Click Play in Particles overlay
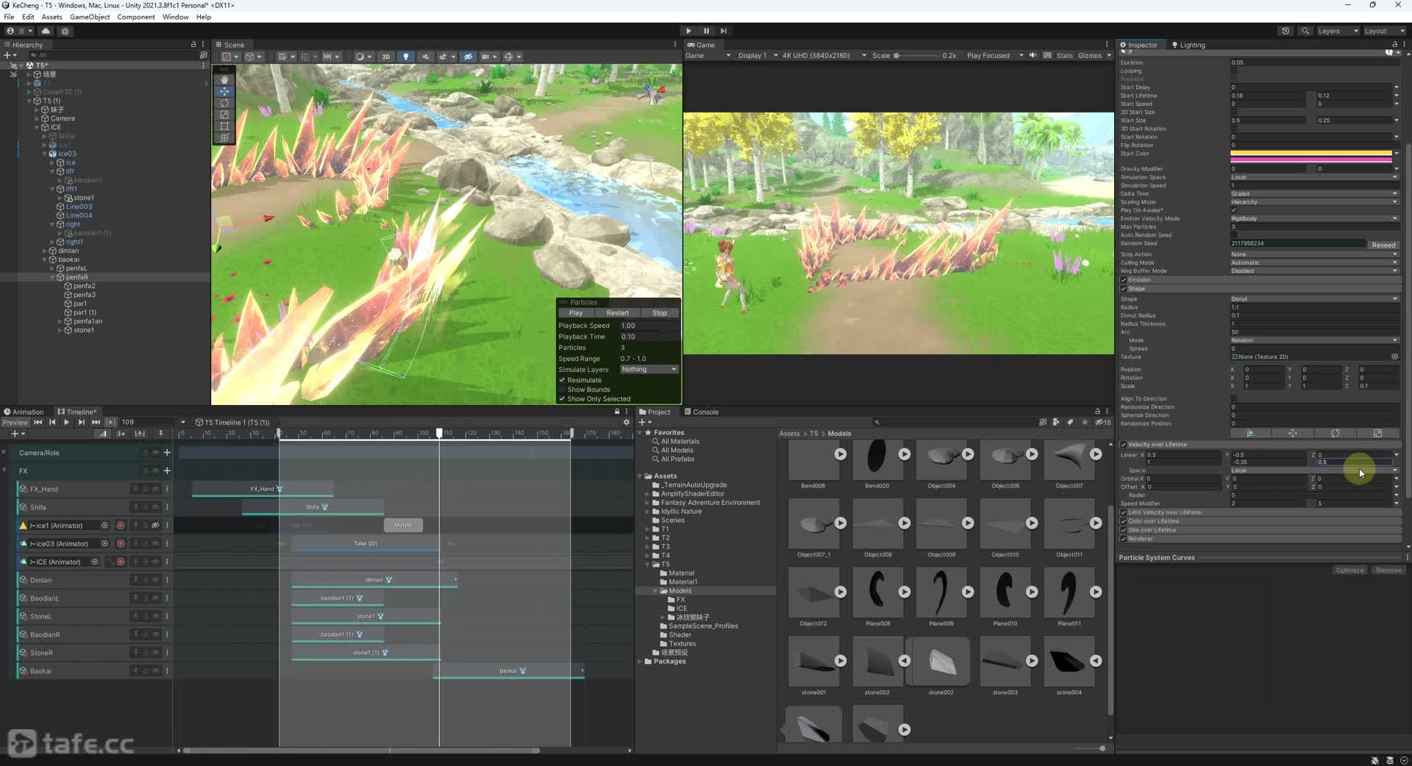 pyautogui.click(x=576, y=313)
